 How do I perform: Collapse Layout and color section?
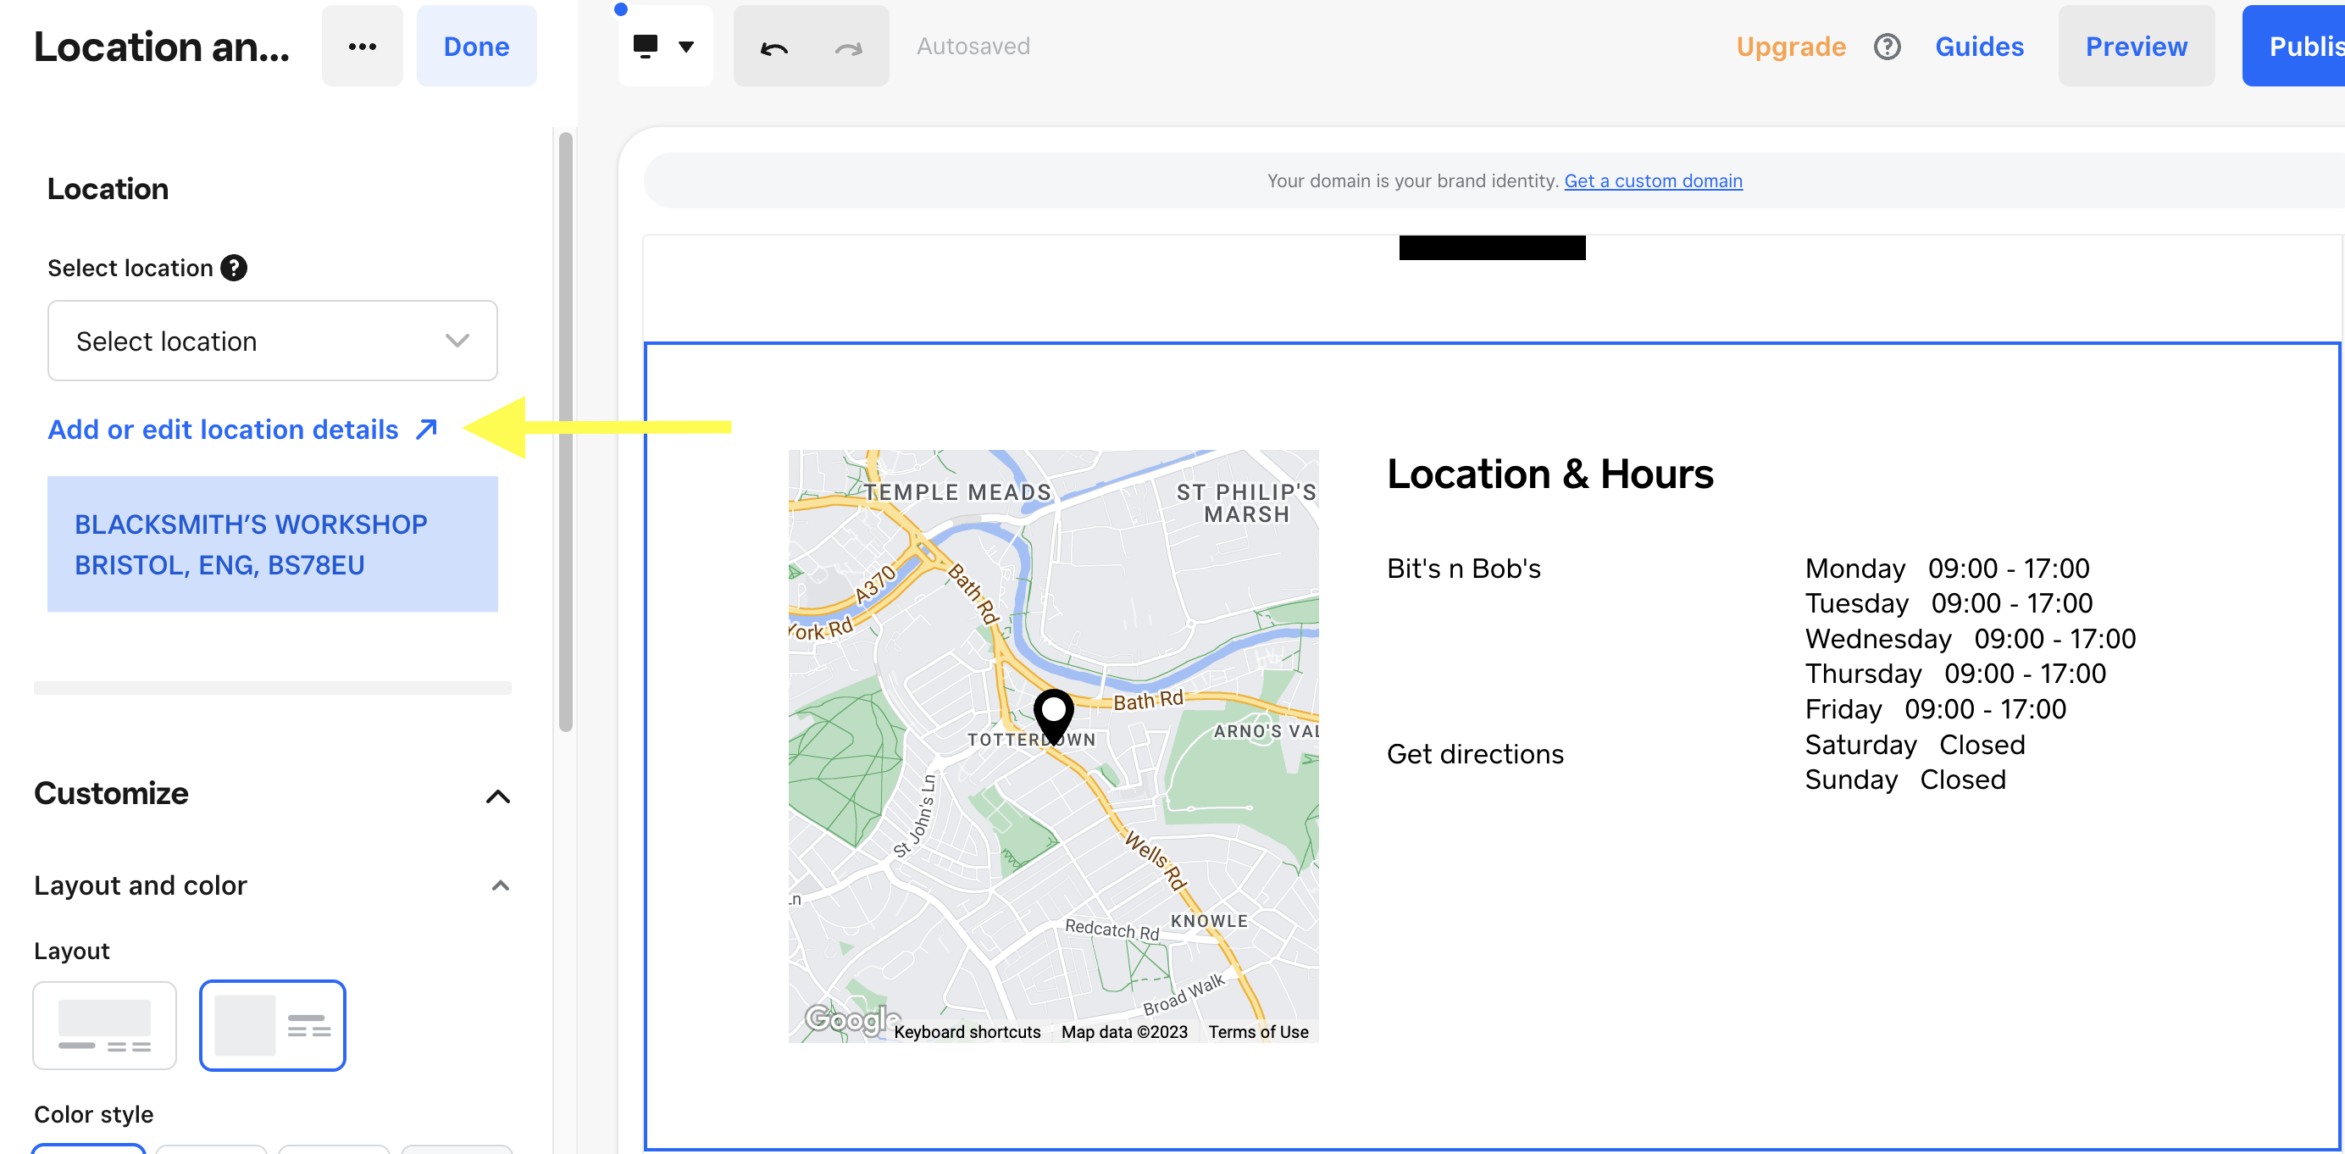click(x=500, y=885)
